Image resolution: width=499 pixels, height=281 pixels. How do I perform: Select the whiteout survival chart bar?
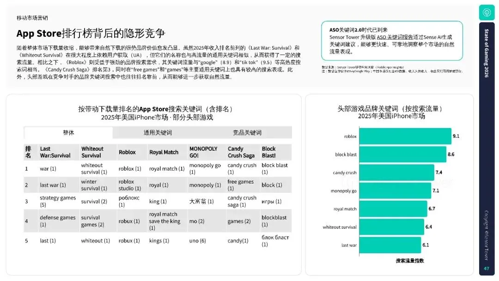click(x=391, y=227)
